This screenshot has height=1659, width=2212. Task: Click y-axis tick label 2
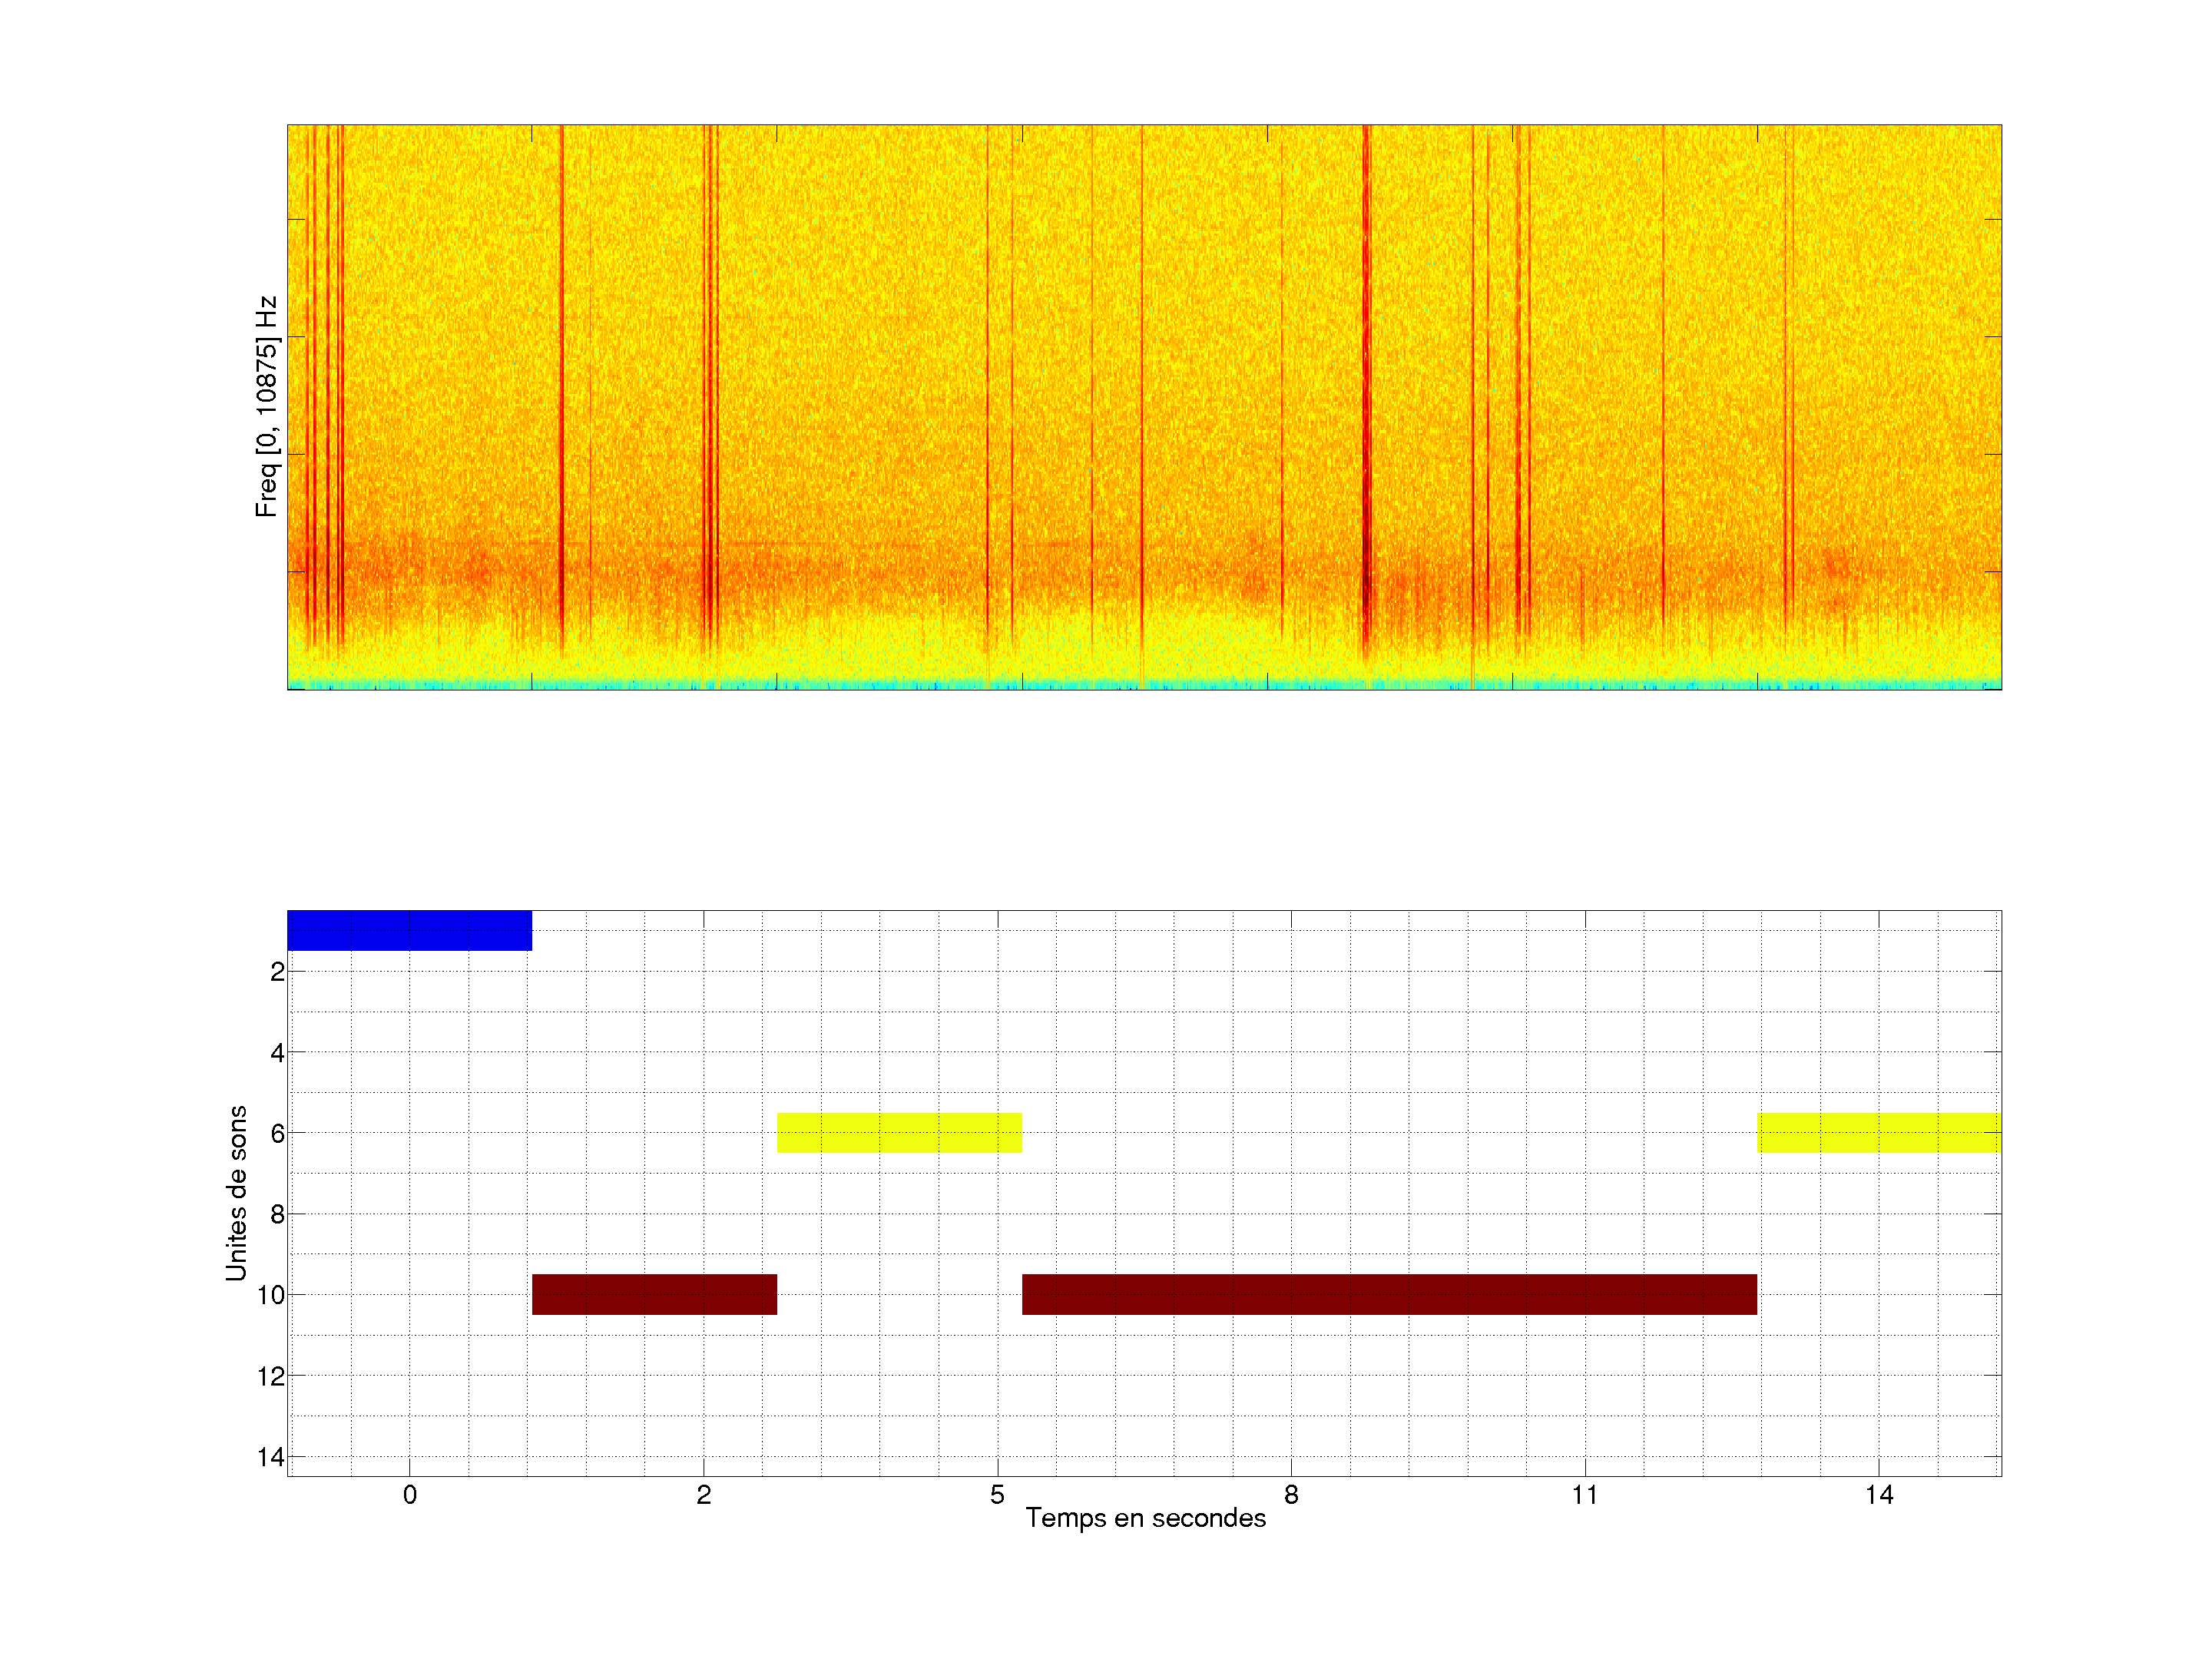tap(277, 972)
